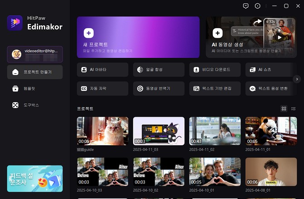
Task: Click the 2025-04-10_02 project name
Action: (x=145, y=190)
